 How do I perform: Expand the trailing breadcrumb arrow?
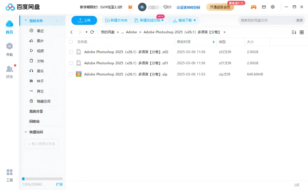[224, 32]
